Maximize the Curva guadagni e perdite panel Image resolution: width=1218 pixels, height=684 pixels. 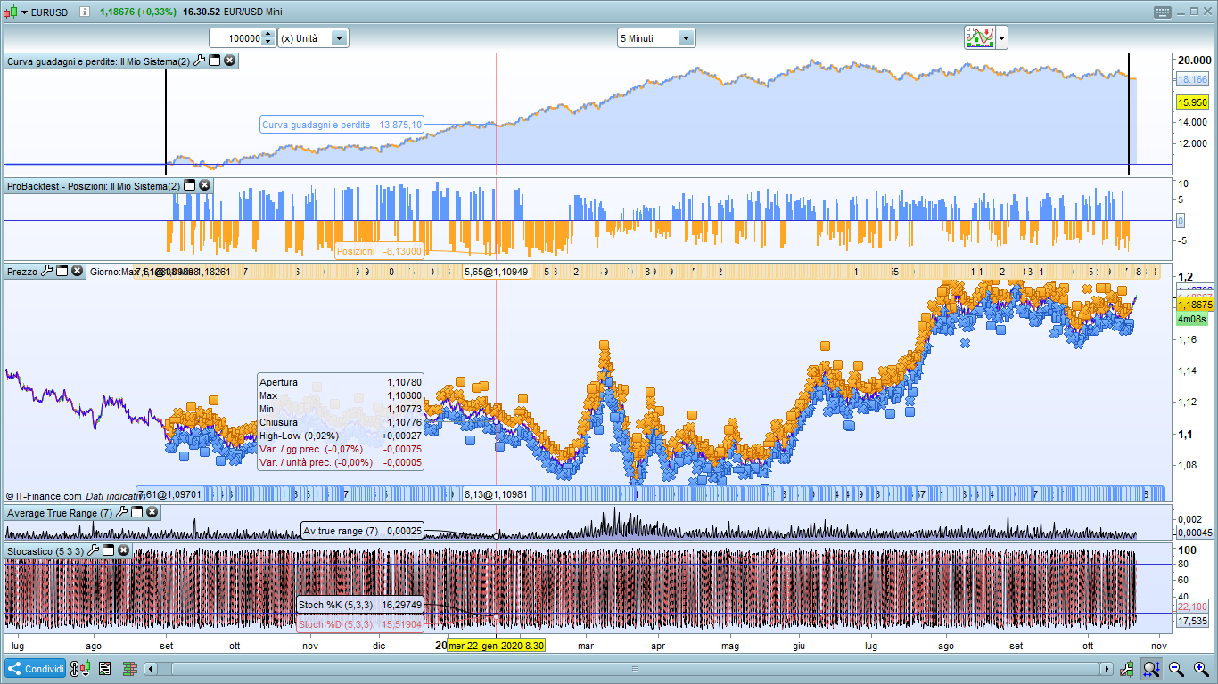(215, 61)
